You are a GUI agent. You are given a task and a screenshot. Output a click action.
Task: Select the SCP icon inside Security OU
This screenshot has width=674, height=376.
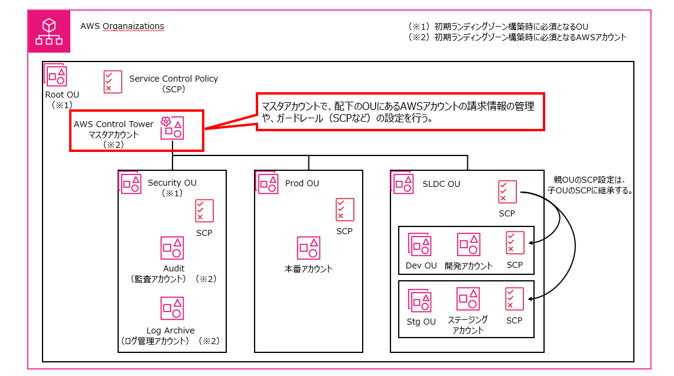click(204, 211)
